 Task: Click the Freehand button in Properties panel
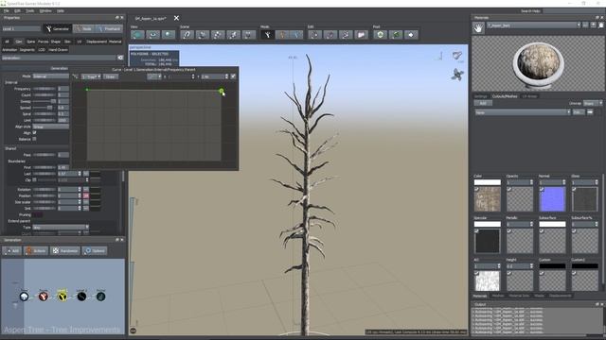tap(109, 29)
